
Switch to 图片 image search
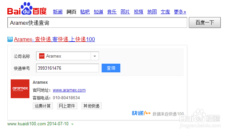(125, 12)
